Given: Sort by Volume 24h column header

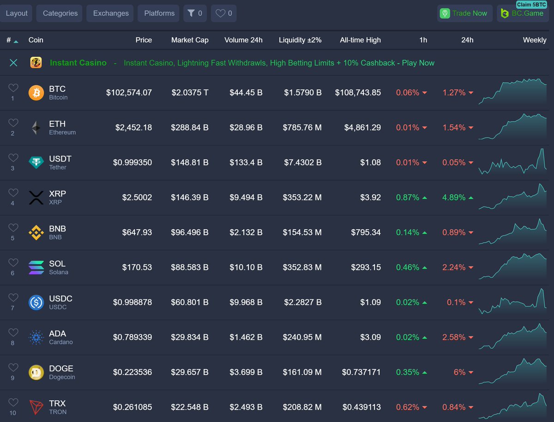Looking at the screenshot, I should (243, 40).
